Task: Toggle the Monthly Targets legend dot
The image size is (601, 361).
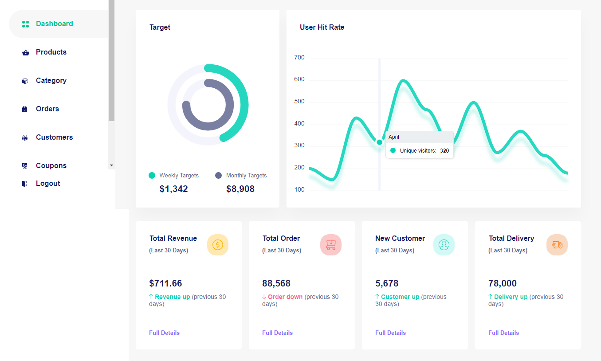Action: point(219,176)
